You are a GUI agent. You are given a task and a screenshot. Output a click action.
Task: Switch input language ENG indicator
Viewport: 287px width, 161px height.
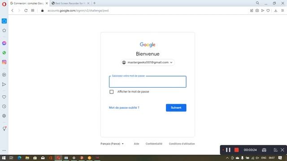[x=264, y=158]
